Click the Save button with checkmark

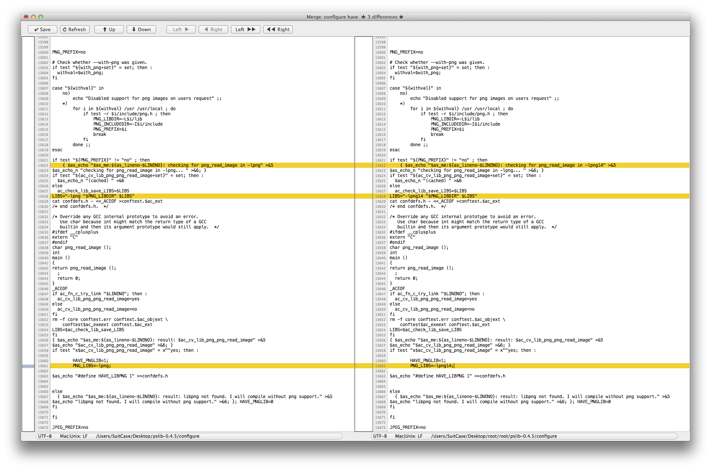click(42, 29)
